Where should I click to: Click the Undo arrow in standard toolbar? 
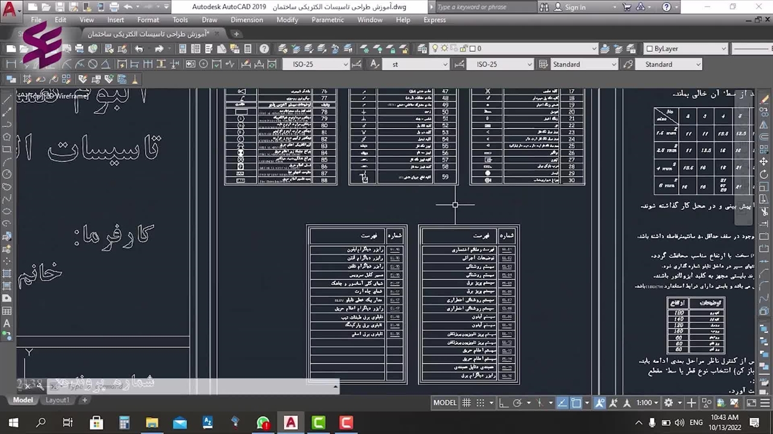point(139,49)
